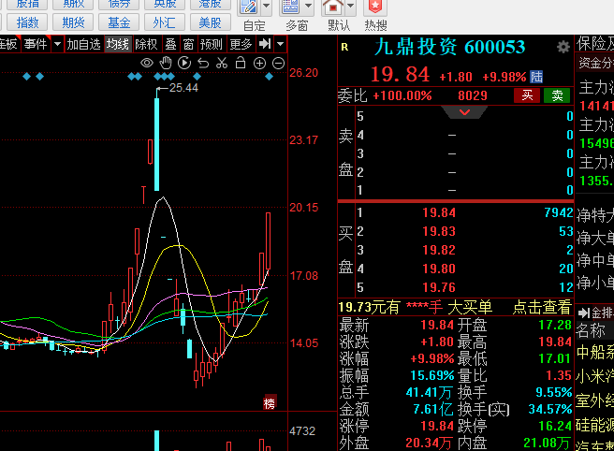Open the settings gear beside stock title
The image size is (614, 451).
pyautogui.click(x=563, y=48)
